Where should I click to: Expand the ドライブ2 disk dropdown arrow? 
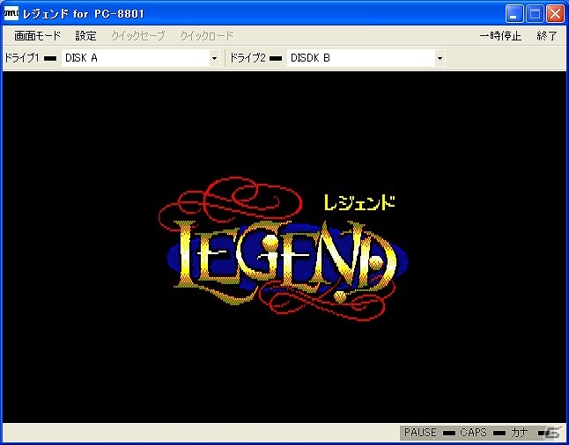point(440,58)
